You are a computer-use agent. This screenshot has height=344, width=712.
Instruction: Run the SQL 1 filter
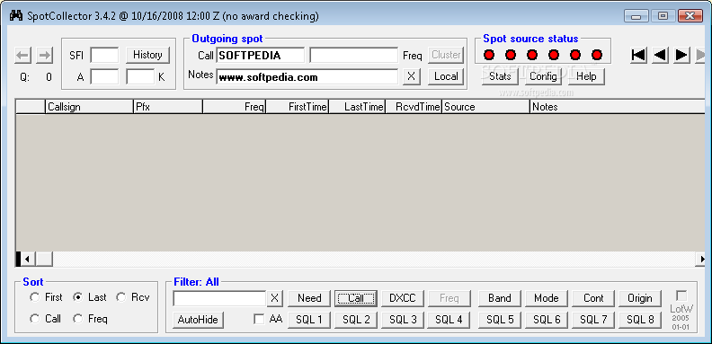309,320
